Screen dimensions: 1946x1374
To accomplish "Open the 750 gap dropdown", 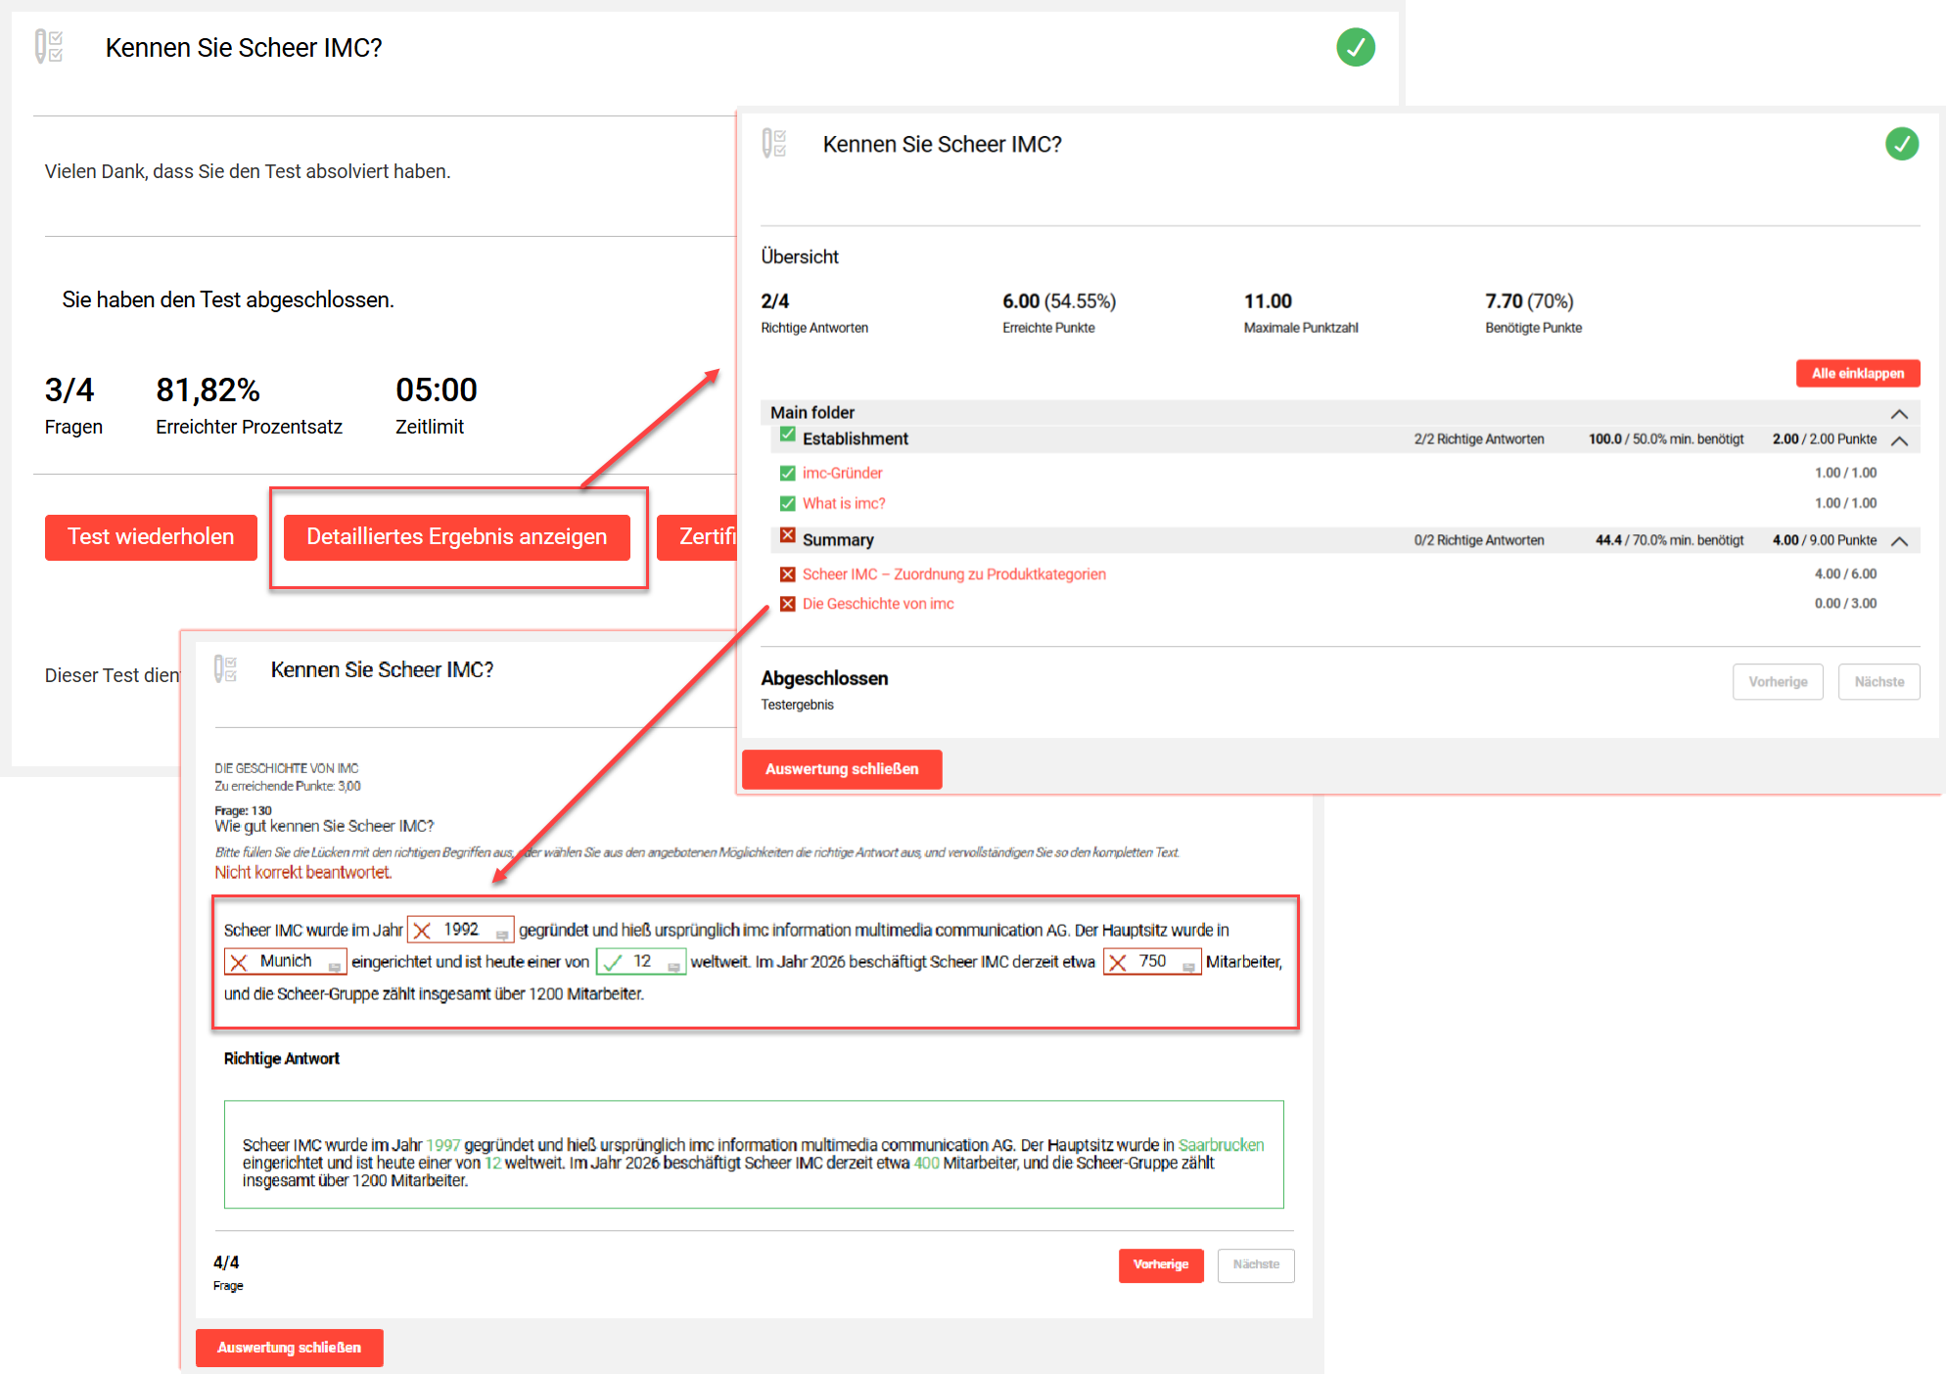I will (1188, 967).
